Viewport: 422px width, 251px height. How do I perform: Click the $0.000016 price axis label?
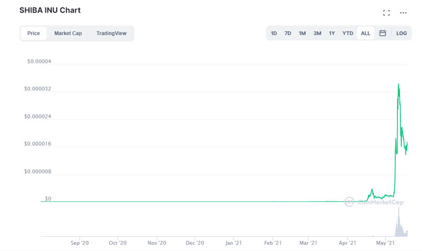[37, 144]
